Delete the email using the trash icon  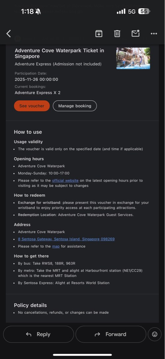coord(117,34)
